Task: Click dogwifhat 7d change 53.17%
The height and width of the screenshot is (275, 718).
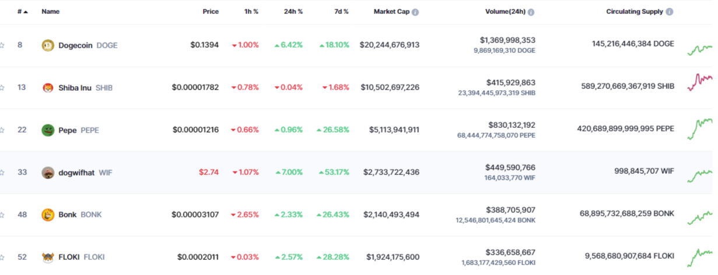Action: click(x=334, y=172)
